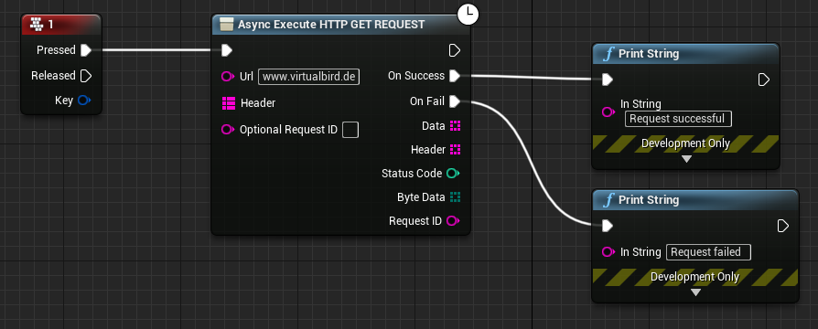Click the Pressed execution pin on key node
Screen dimensions: 818x329
86,50
